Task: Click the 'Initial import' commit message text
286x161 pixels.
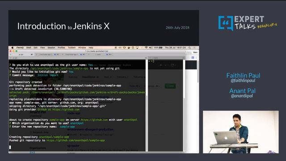Action: point(48,75)
